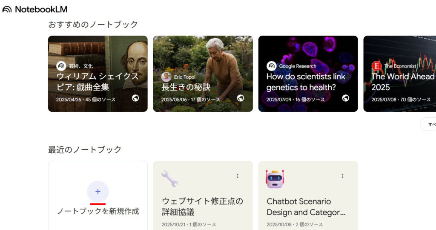This screenshot has height=230, width=436.
Task: Click The Economist logo icon
Action: (376, 66)
